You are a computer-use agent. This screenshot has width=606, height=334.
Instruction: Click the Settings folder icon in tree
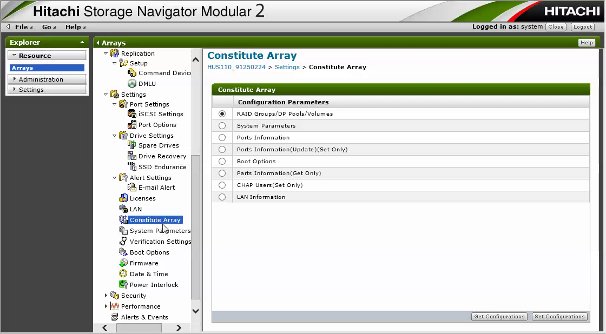[115, 94]
